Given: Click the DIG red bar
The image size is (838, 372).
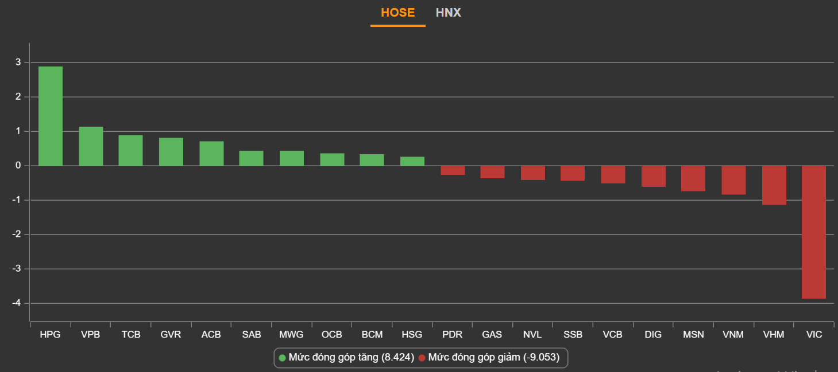Looking at the screenshot, I should pyautogui.click(x=653, y=176).
